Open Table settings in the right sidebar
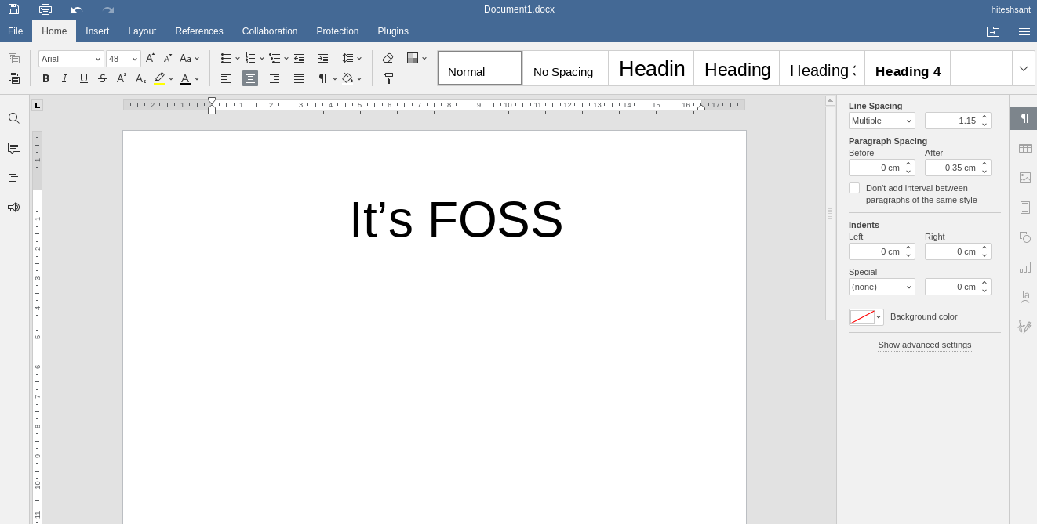1037x524 pixels. [1024, 148]
